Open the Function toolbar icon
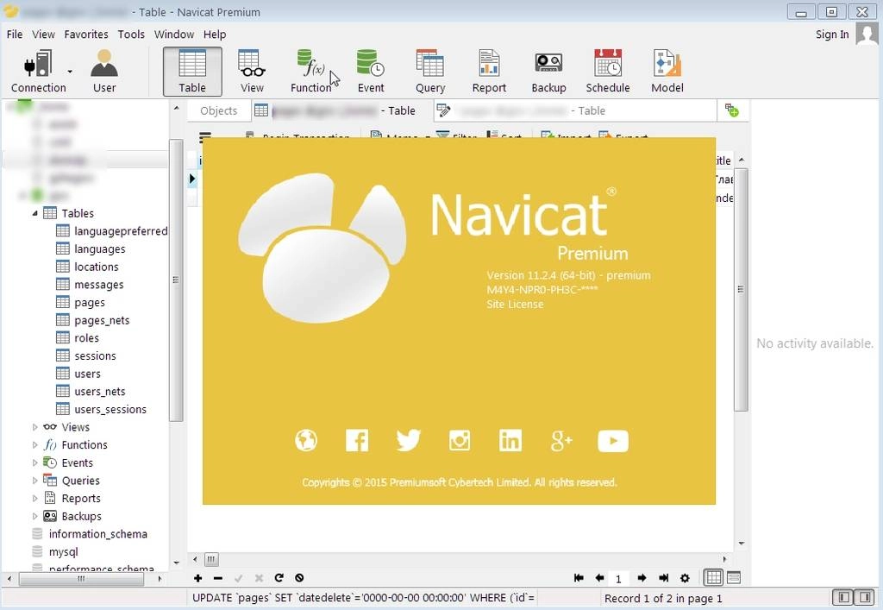Image resolution: width=883 pixels, height=610 pixels. 310,71
